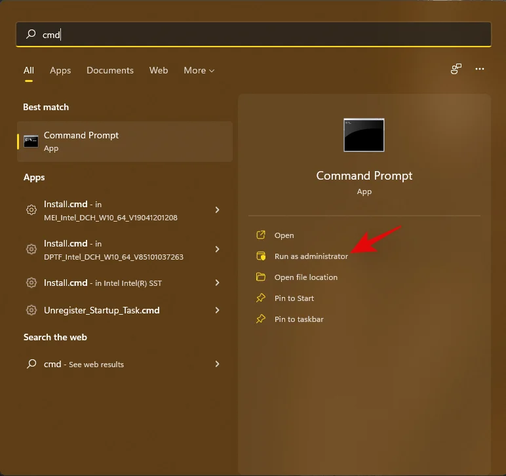Run Command Prompt as administrator
Image resolution: width=506 pixels, height=476 pixels.
[311, 256]
